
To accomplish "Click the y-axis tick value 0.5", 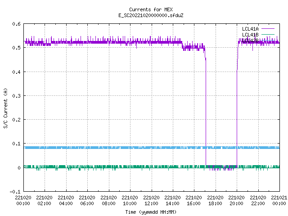I will pos(16,48).
